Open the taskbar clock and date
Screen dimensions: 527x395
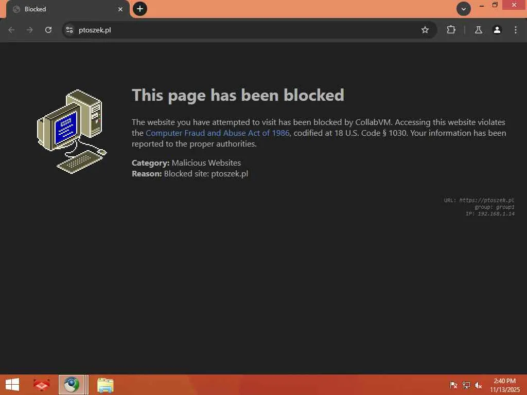(x=505, y=385)
